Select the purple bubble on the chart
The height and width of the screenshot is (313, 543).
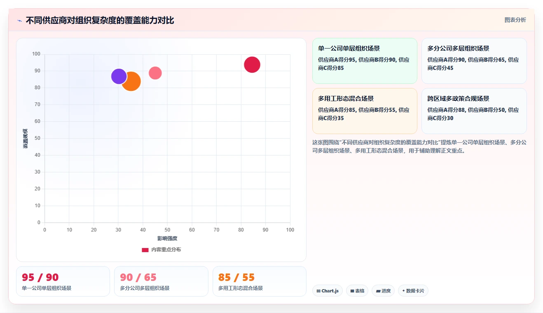119,76
